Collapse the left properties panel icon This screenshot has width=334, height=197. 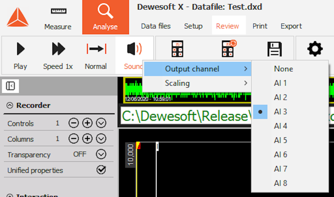10,86
